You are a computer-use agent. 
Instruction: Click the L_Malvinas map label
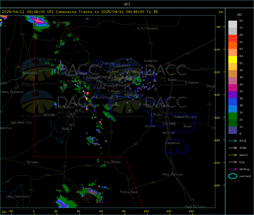(111, 105)
